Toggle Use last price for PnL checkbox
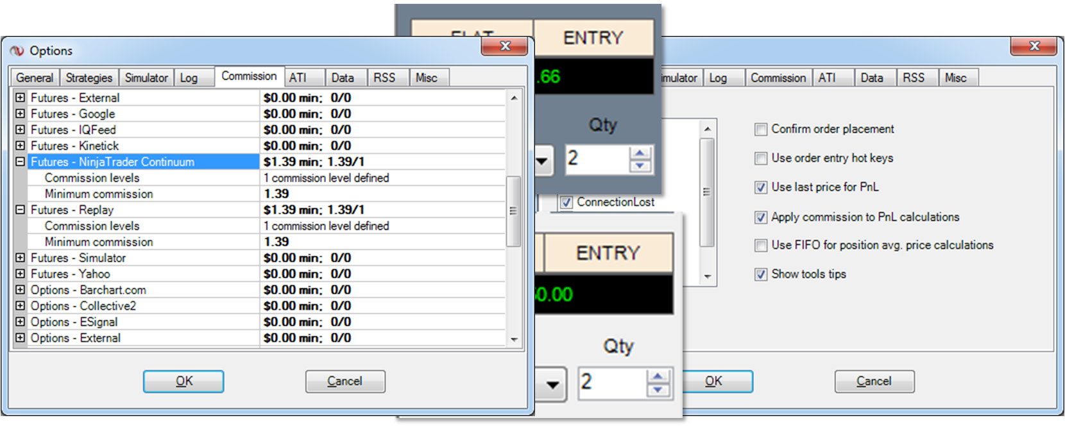 pyautogui.click(x=761, y=187)
